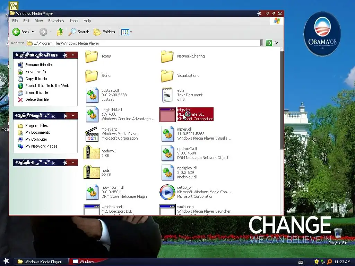Click the 11:23 AM clock
This screenshot has height=266, width=355.
[x=342, y=262]
